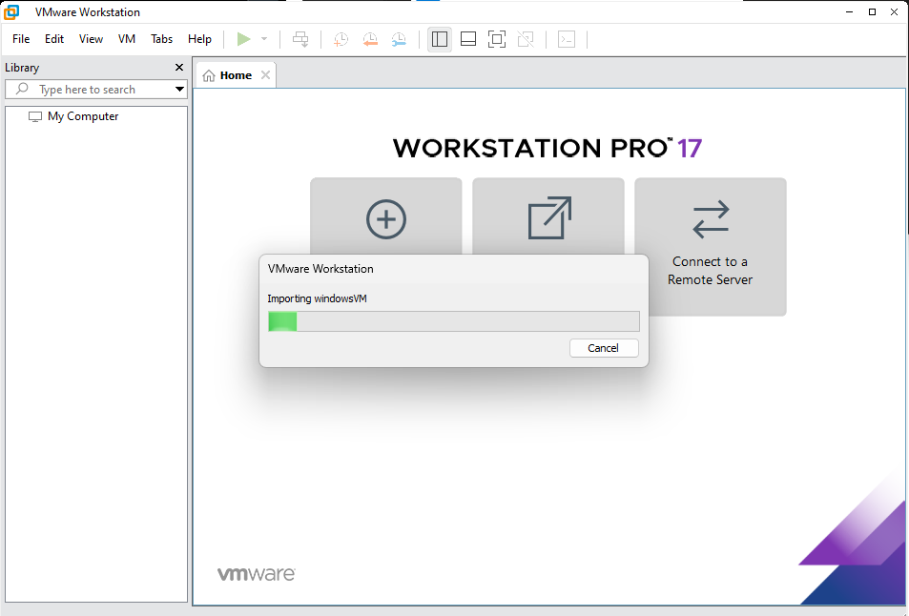Image resolution: width=909 pixels, height=616 pixels.
Task: Click the Send Ctrl+Alt+Del toolbar icon
Action: 300,39
